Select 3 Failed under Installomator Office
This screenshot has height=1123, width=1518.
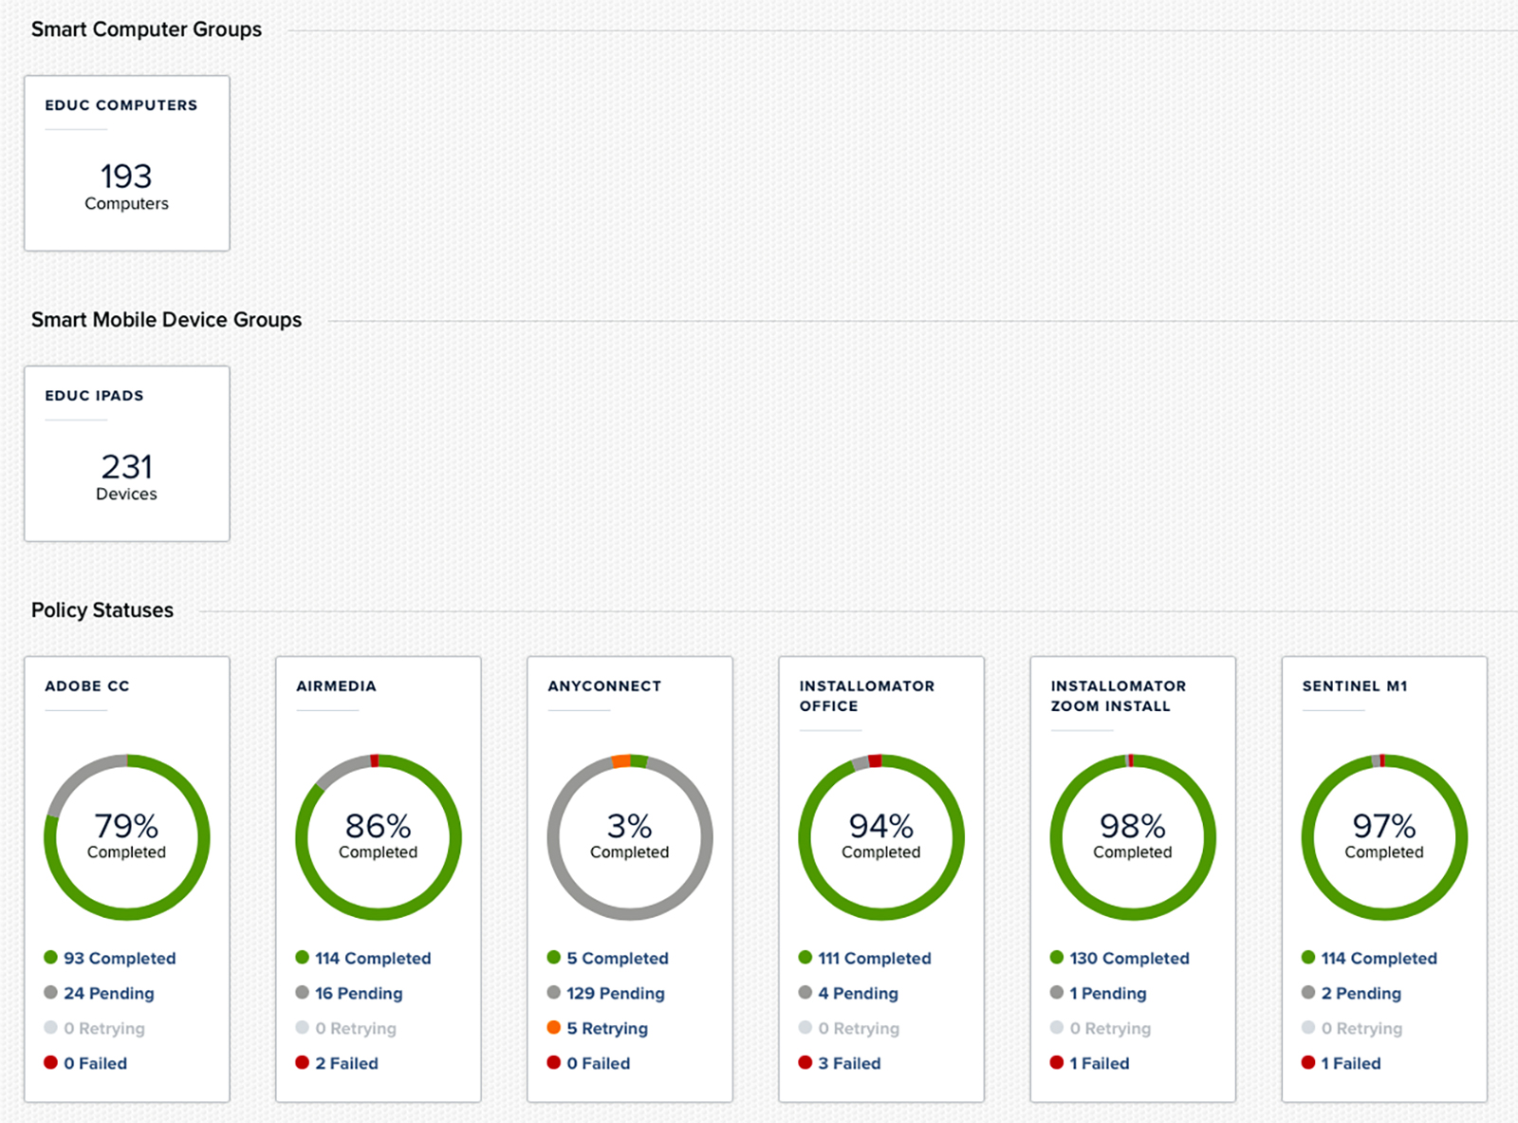coord(840,1063)
